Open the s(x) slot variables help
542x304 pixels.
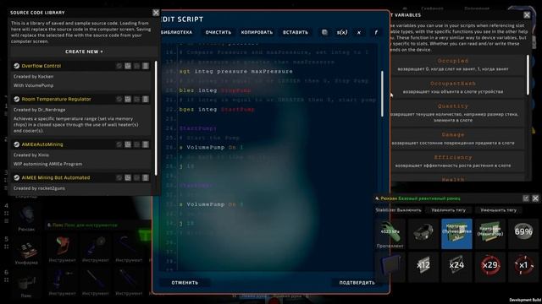pos(342,32)
